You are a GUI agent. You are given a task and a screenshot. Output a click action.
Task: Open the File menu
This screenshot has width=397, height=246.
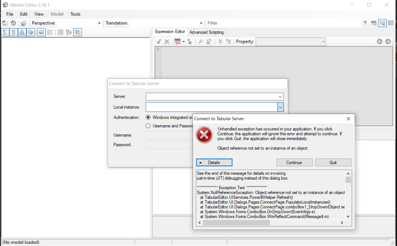click(x=10, y=14)
